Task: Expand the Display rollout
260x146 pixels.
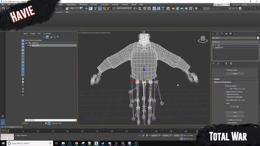Action: (x=217, y=79)
